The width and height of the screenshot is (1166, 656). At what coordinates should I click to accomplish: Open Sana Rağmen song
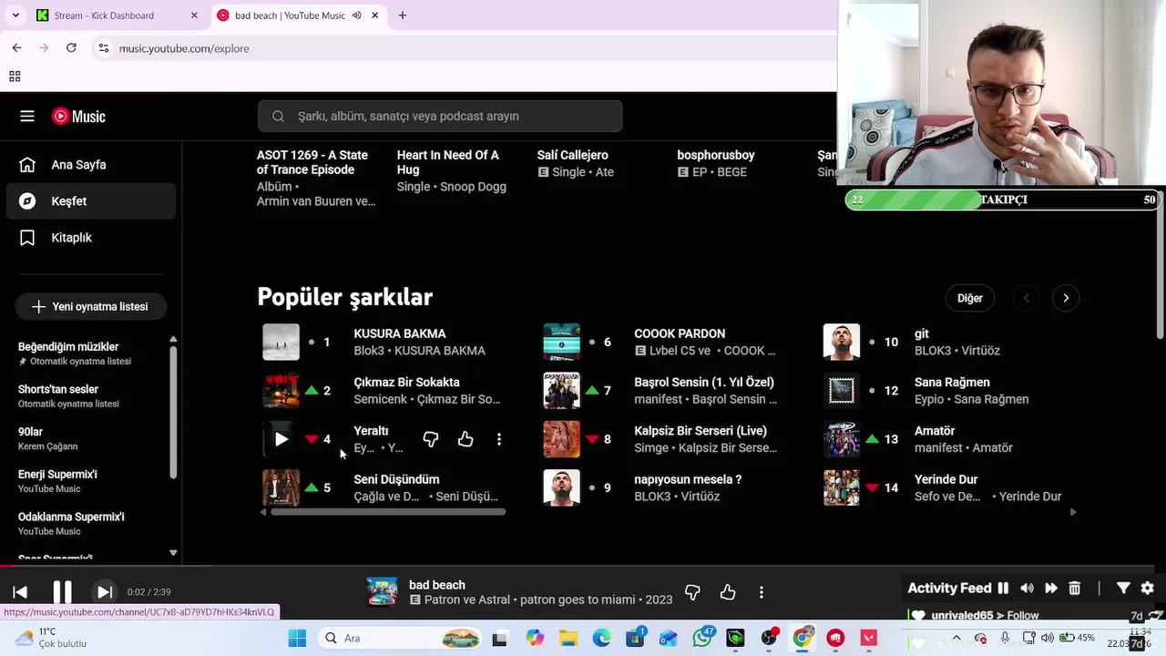coord(952,383)
